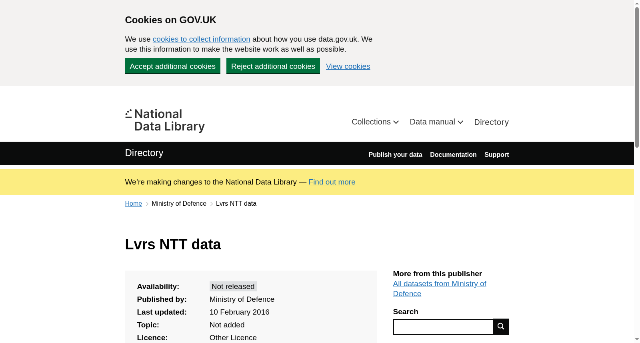
Task: Click the search magnifier icon button
Action: point(501,326)
